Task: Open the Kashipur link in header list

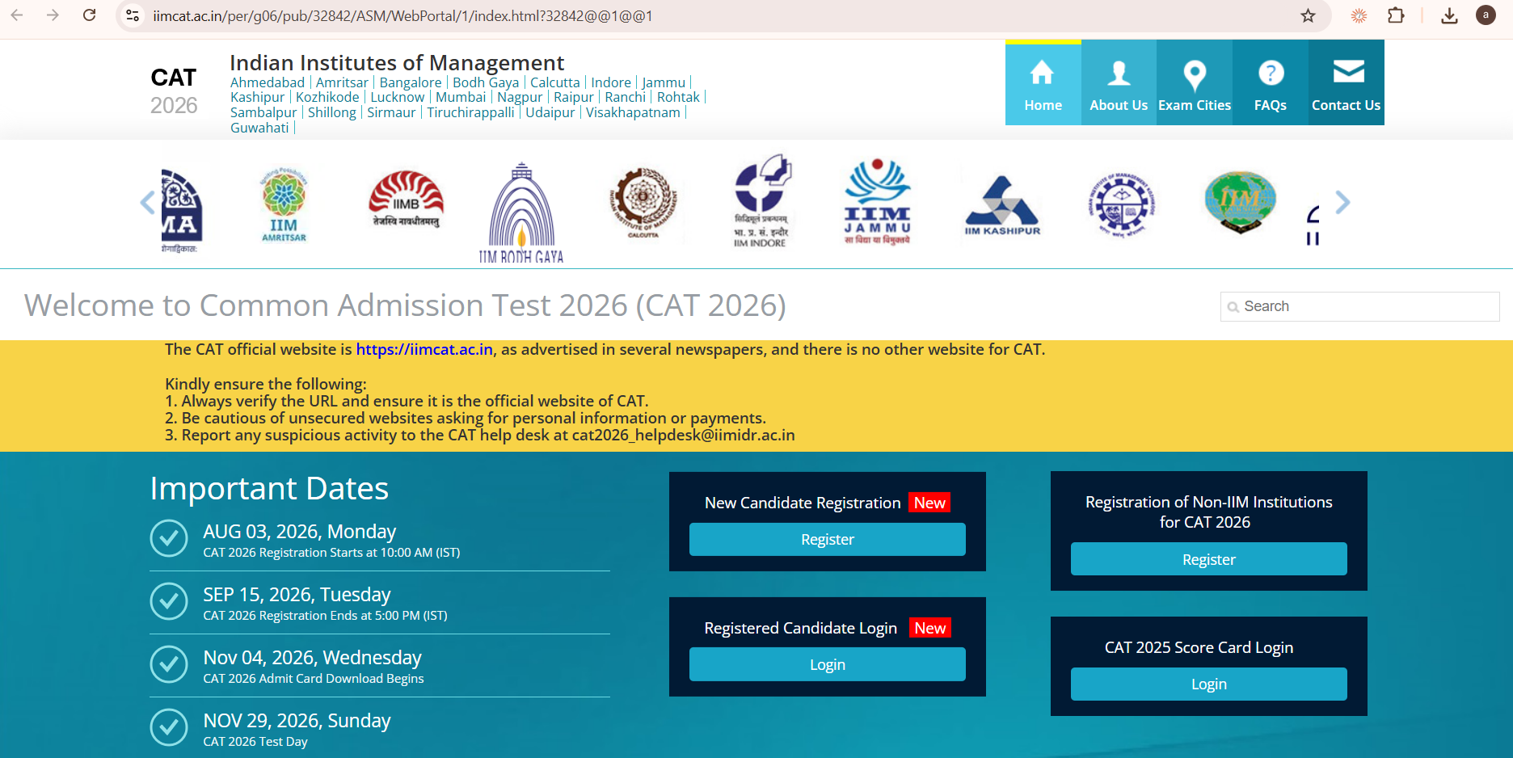Action: click(258, 97)
